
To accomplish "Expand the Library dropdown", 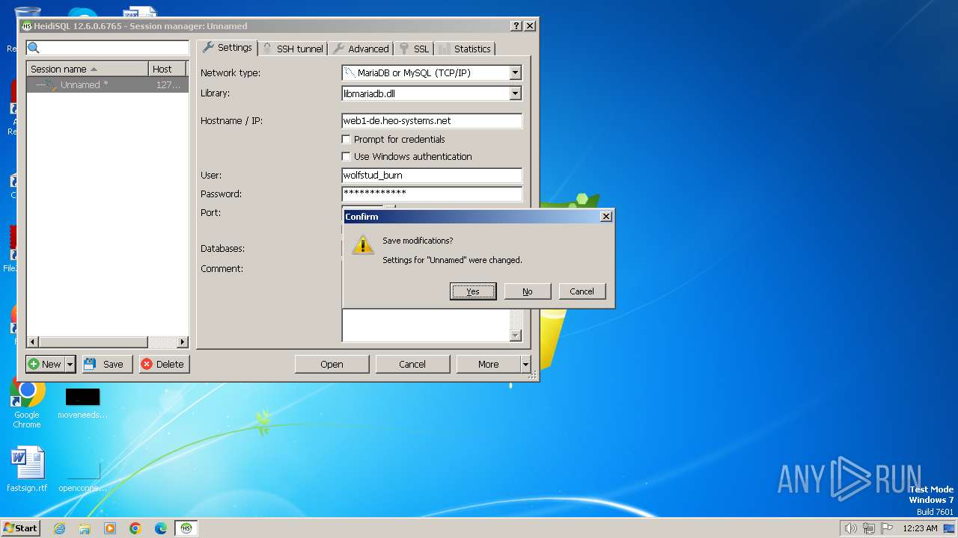I will 515,93.
